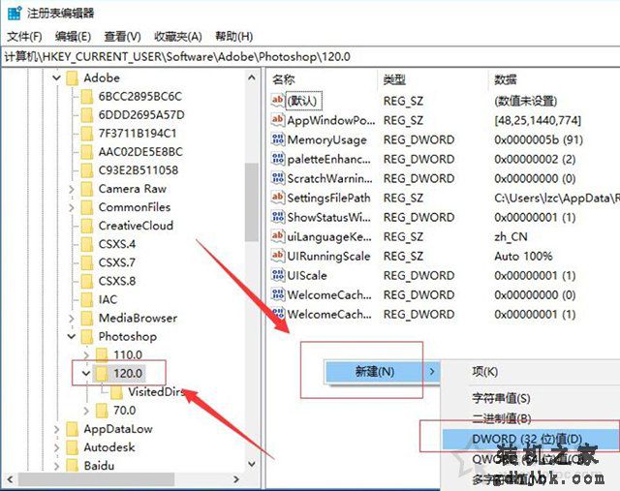Select 二进制值(B) in the submenu

(502, 417)
